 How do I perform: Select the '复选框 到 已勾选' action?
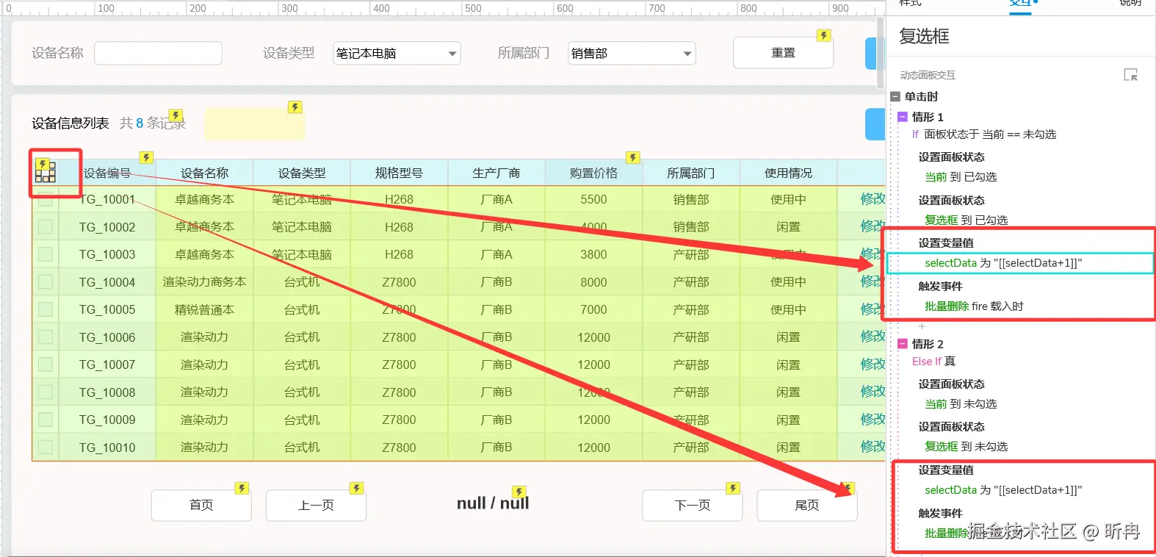click(x=966, y=220)
